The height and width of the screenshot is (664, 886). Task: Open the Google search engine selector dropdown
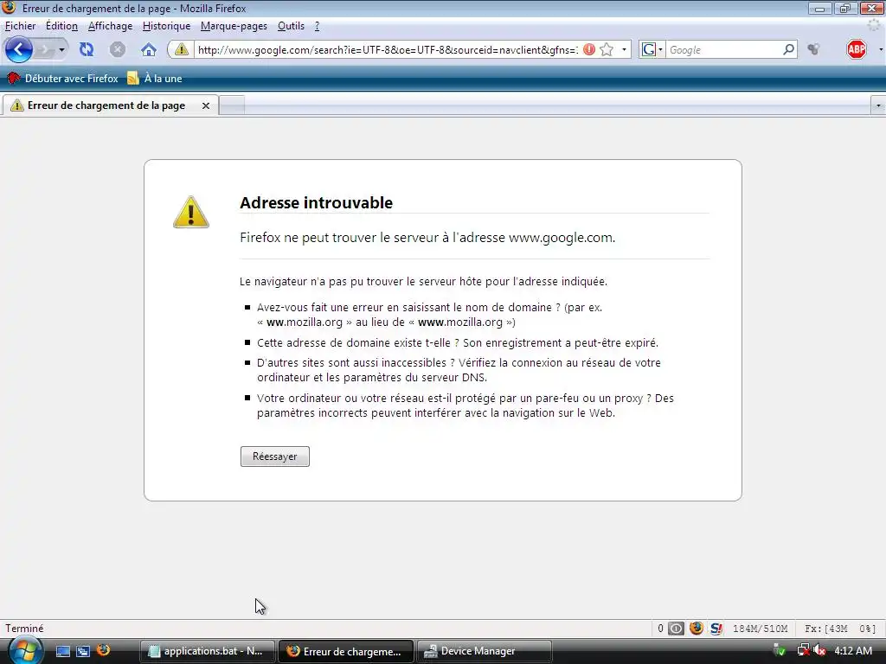pos(652,49)
